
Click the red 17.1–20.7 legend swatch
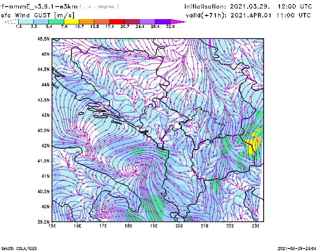[x=117, y=22]
